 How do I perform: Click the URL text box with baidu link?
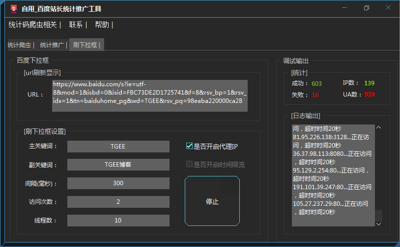[150, 96]
